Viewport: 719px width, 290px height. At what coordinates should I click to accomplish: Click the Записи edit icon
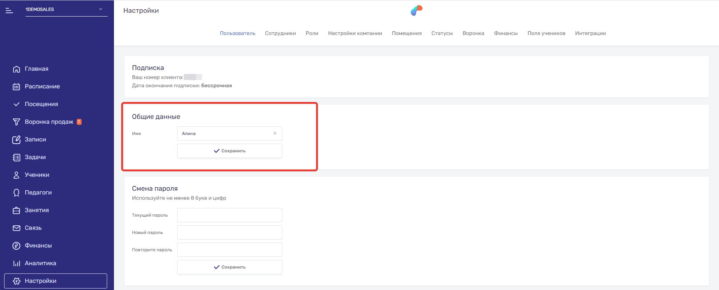point(16,140)
